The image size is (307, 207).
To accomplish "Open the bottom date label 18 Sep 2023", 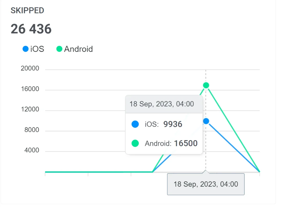I will [x=206, y=184].
